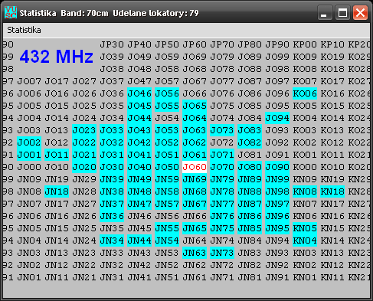This screenshot has height=301, width=373.
Task: Select highlighted locator JO90
Action: (x=277, y=167)
